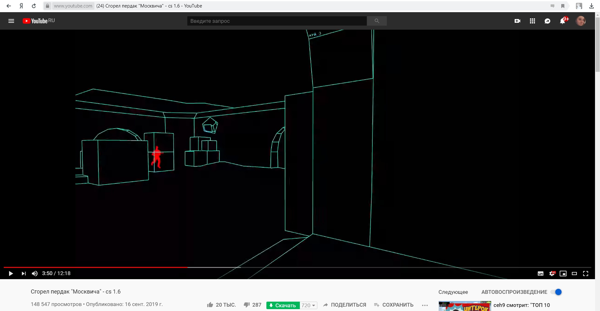Click the Введите запрос search field

(x=277, y=21)
